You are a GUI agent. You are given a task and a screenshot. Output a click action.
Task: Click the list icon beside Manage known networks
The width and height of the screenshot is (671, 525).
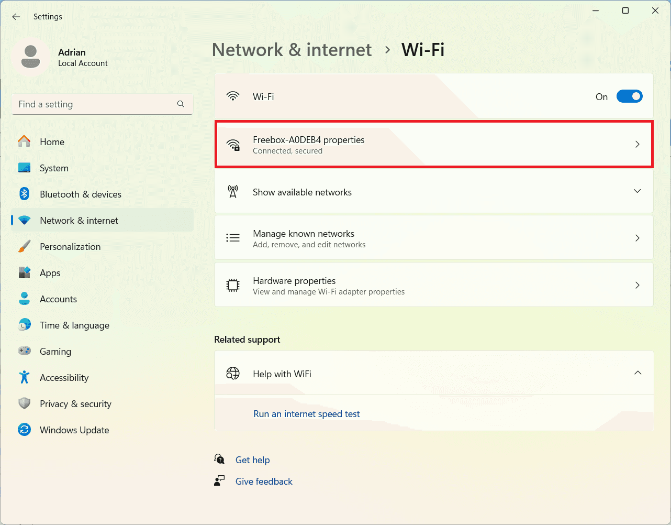233,238
